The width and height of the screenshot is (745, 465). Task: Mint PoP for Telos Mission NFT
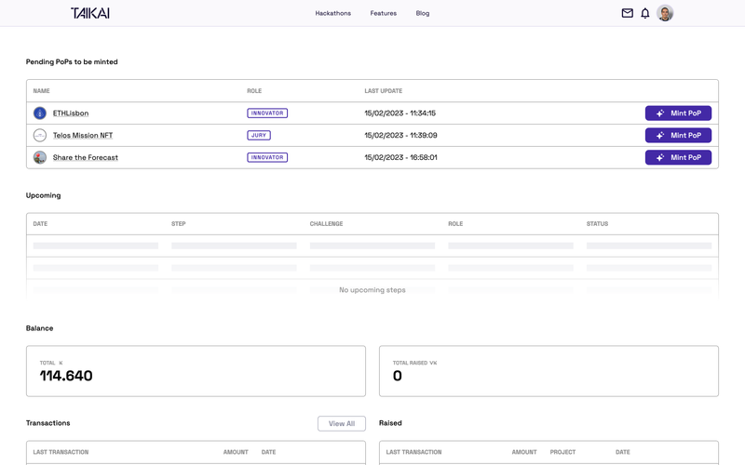click(x=678, y=136)
